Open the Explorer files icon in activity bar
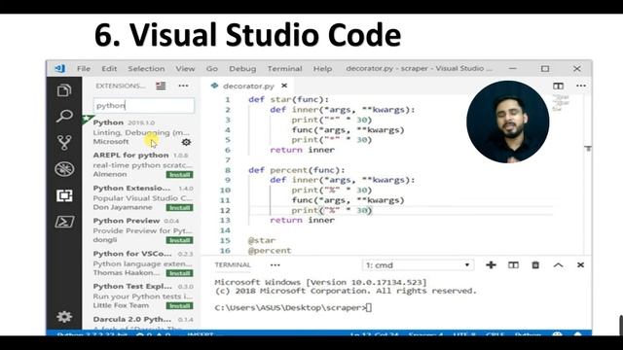The image size is (623, 350). click(x=64, y=90)
